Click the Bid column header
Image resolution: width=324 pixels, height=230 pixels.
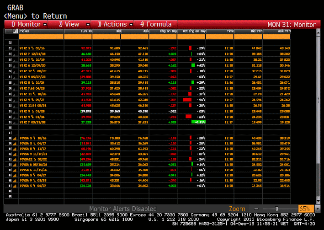(x=106, y=31)
